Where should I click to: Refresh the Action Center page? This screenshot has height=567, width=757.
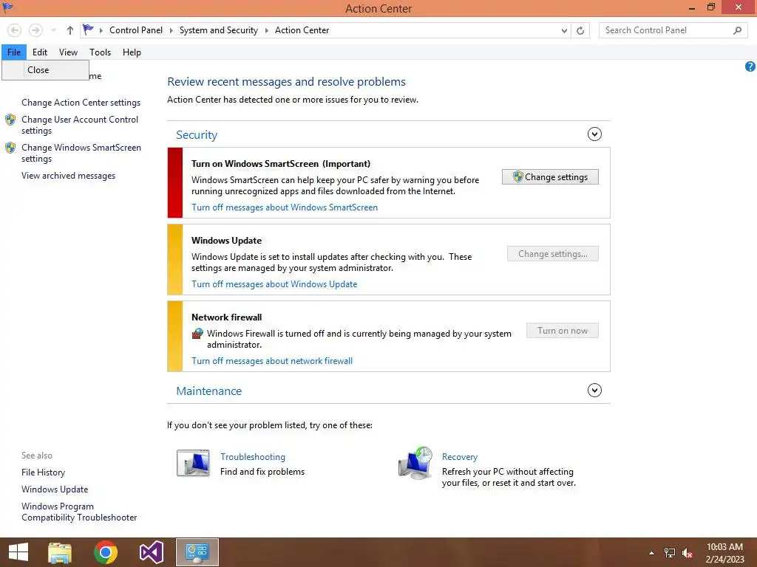click(x=580, y=30)
